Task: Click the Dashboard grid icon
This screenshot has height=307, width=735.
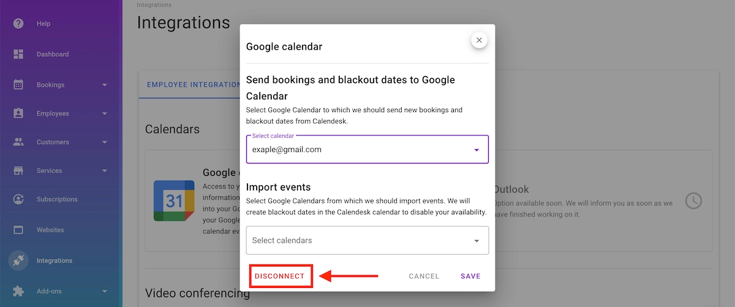Action: (18, 54)
